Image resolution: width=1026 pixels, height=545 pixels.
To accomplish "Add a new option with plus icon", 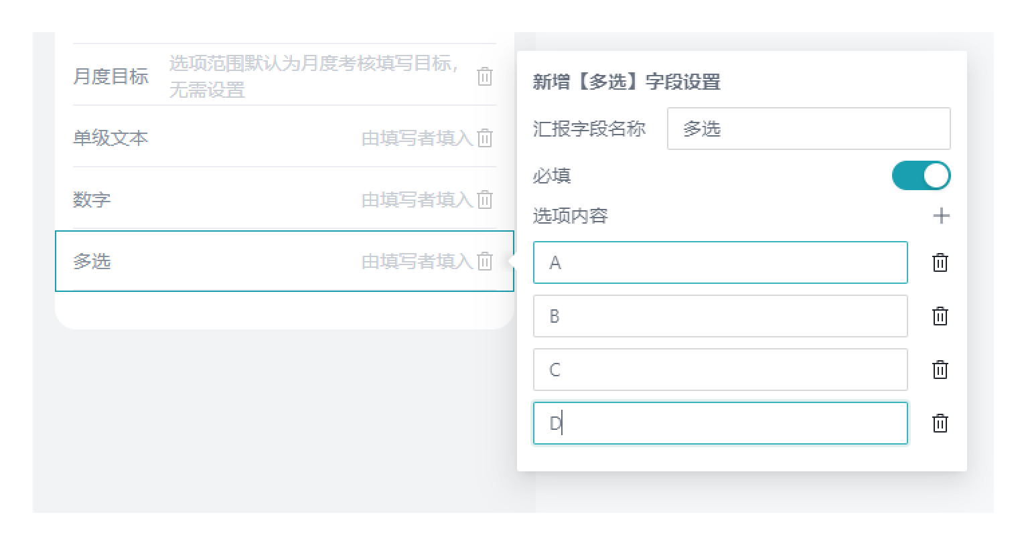I will (941, 216).
